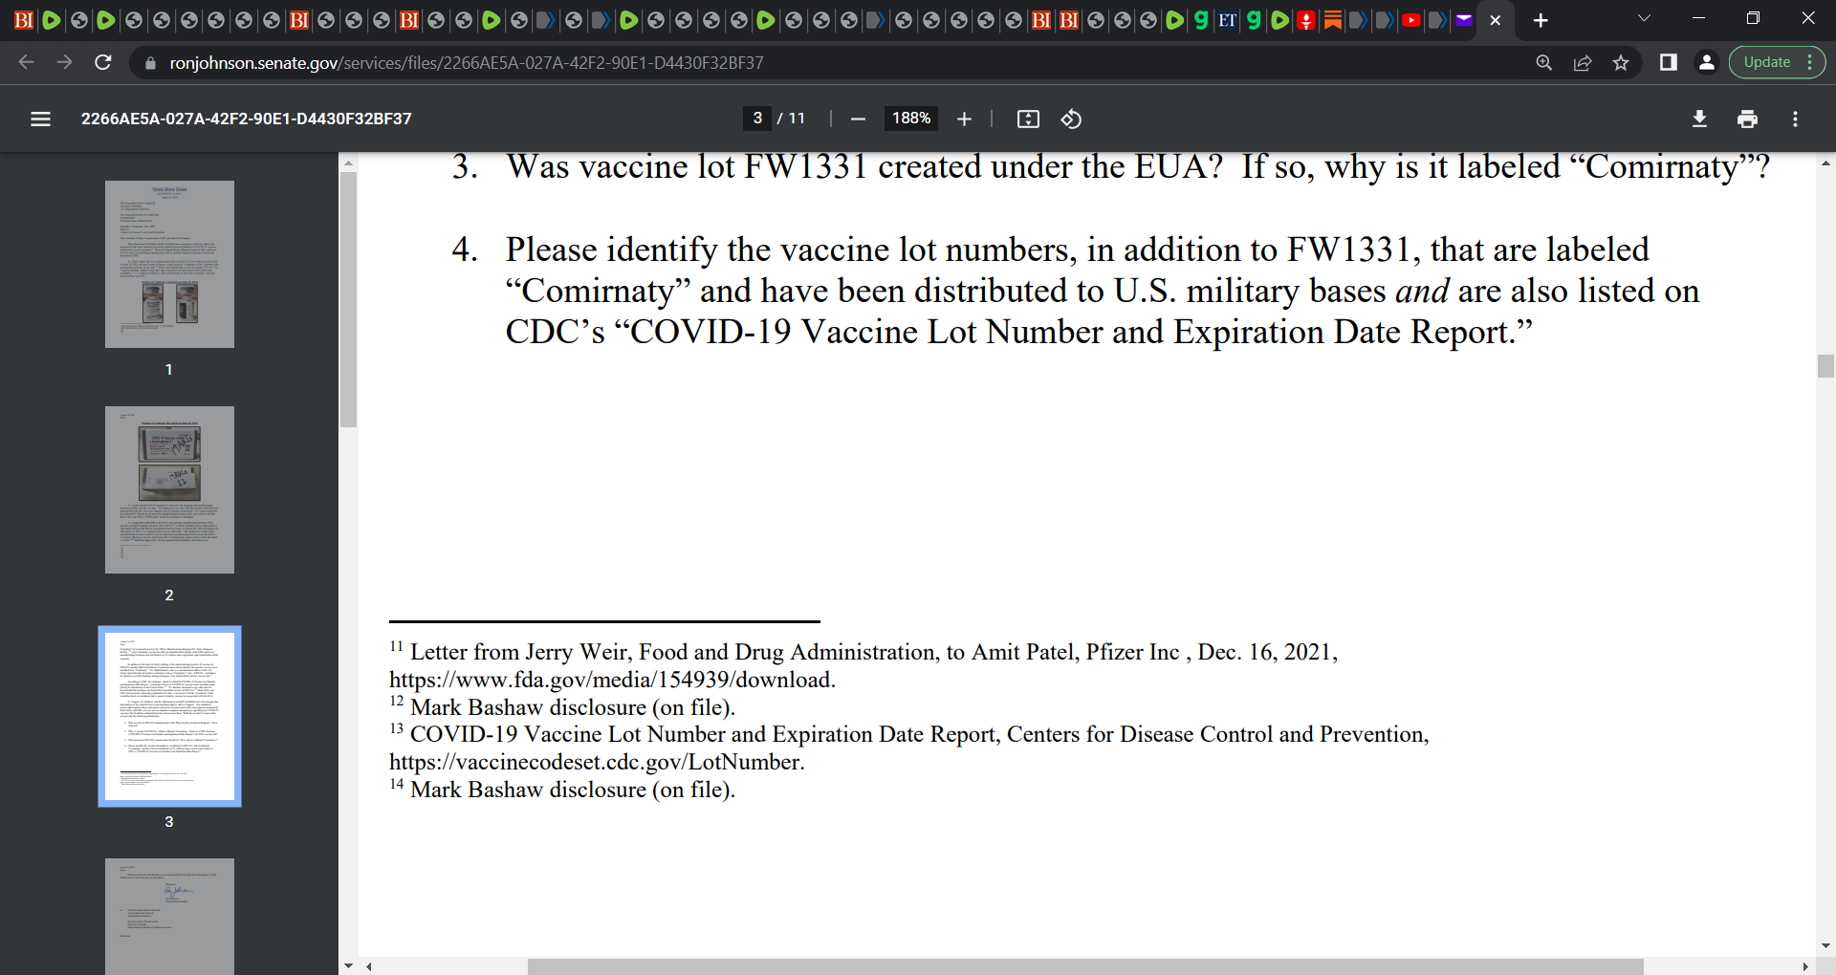
Task: Click the document vertical scrollbar thumb
Action: [x=1825, y=366]
